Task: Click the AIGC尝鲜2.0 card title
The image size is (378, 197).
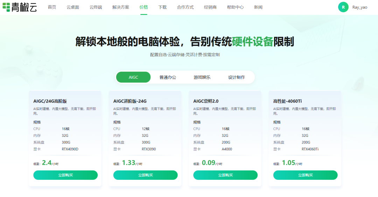Action: coord(206,101)
